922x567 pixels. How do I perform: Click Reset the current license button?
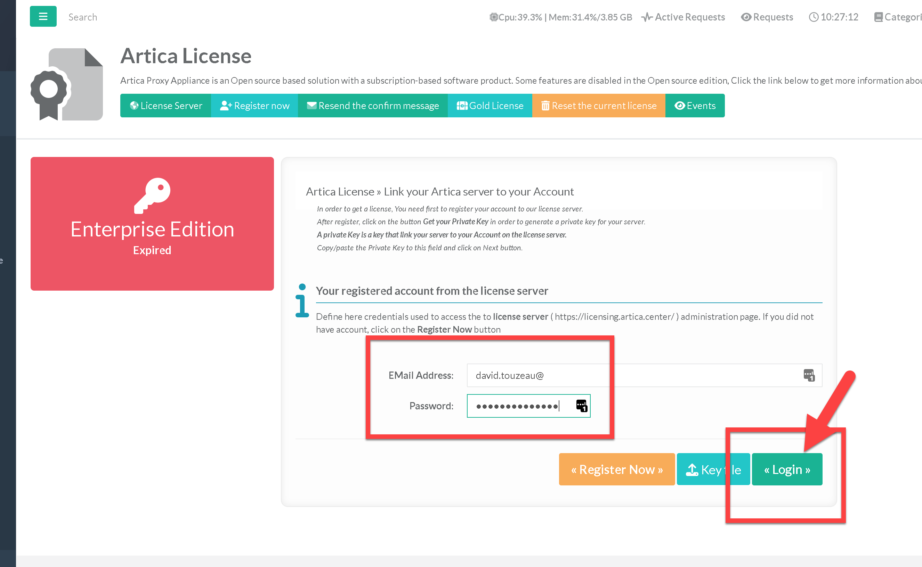point(599,106)
